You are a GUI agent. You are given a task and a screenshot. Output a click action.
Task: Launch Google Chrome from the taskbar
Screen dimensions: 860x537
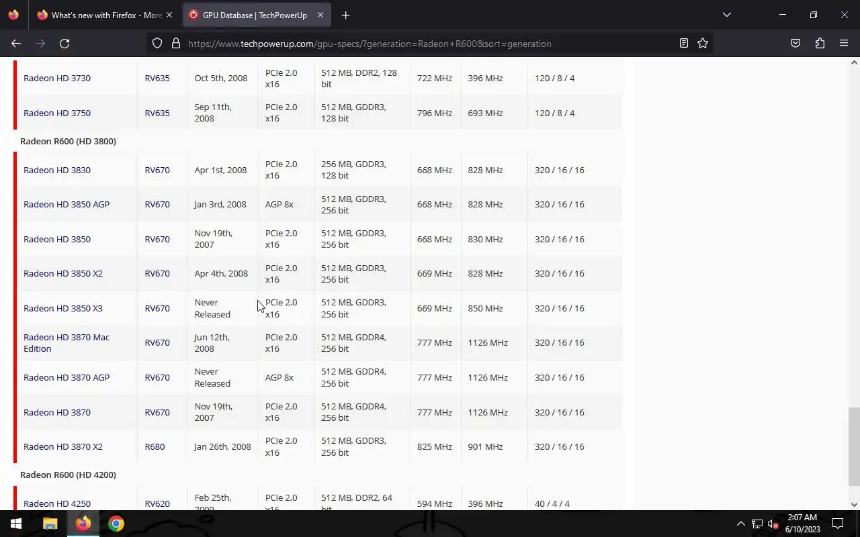[x=116, y=524]
